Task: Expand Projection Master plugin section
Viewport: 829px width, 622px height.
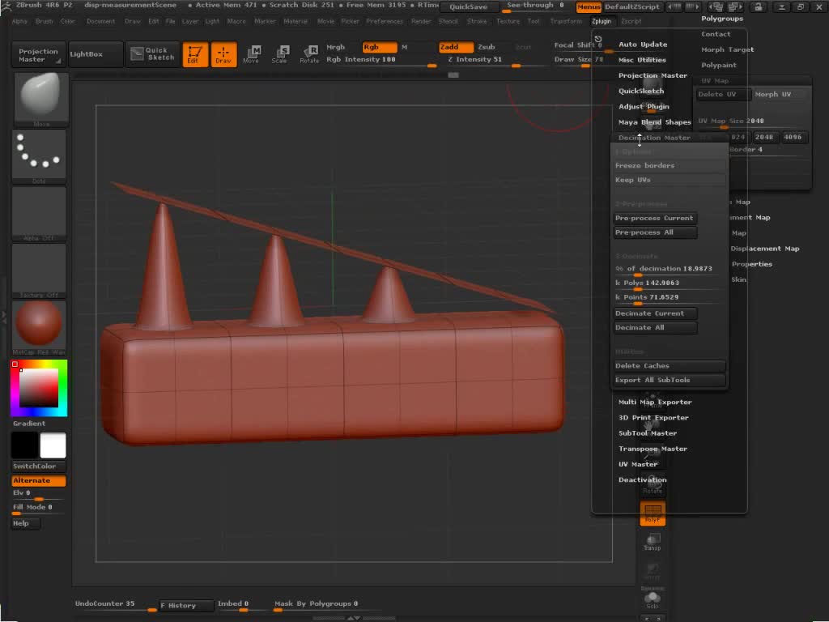Action: pyautogui.click(x=653, y=75)
